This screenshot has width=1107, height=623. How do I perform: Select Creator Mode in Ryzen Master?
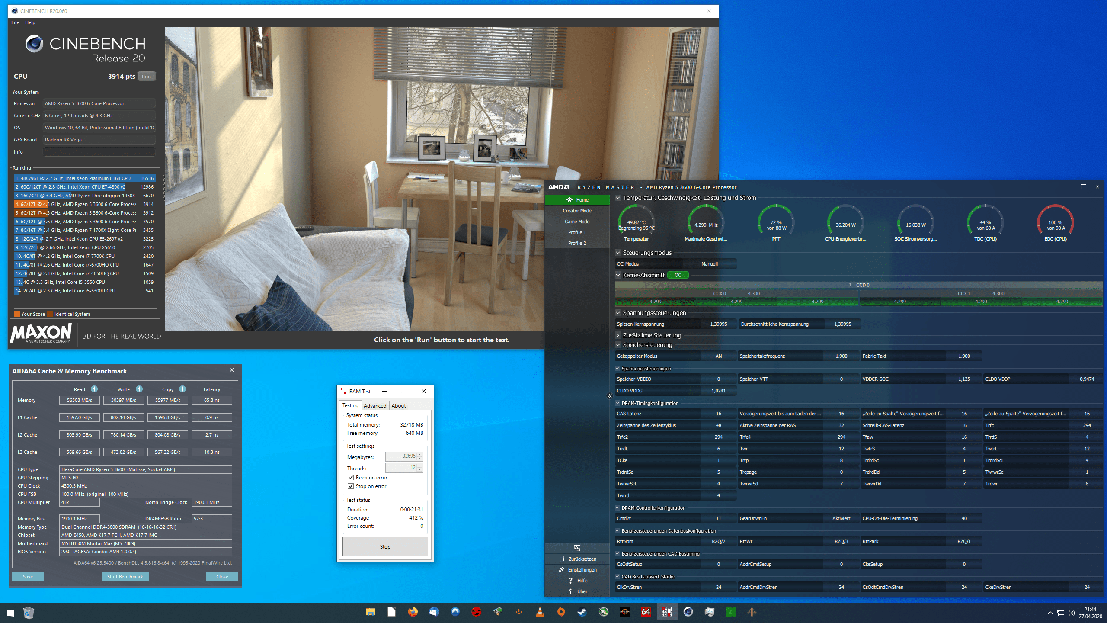(x=577, y=211)
